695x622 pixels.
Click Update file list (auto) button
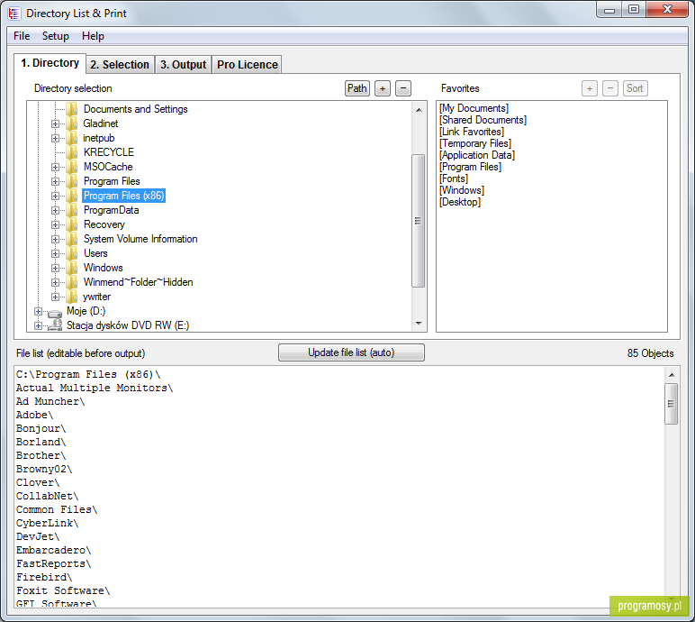pos(351,352)
